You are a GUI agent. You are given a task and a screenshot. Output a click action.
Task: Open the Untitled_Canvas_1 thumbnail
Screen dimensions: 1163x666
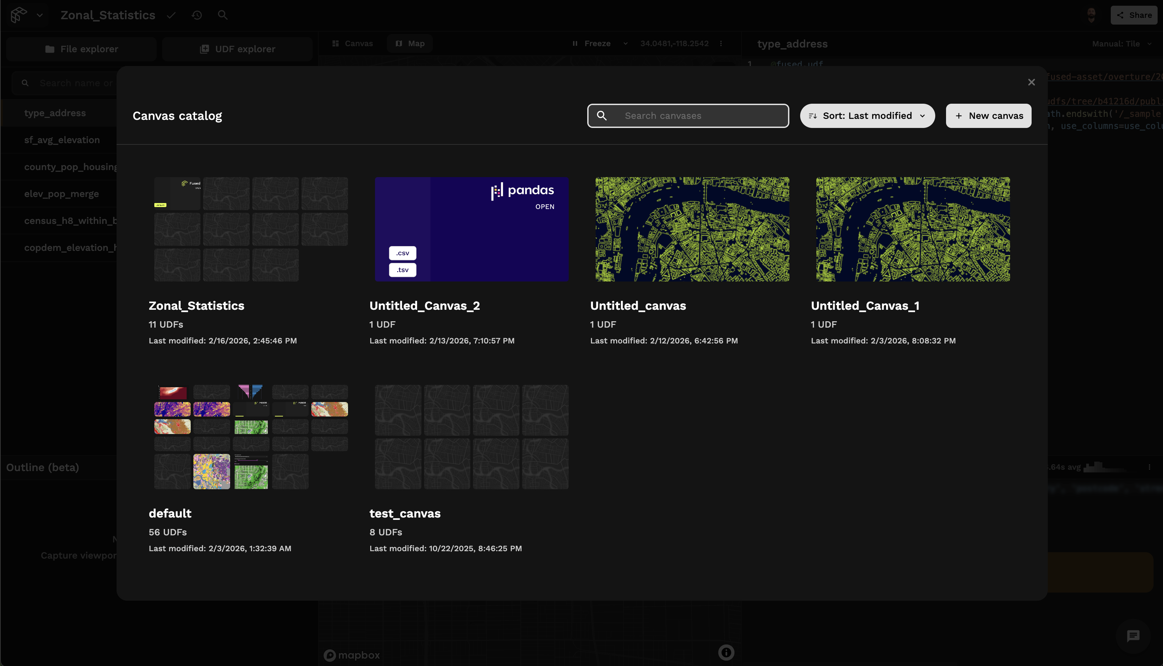[913, 229]
